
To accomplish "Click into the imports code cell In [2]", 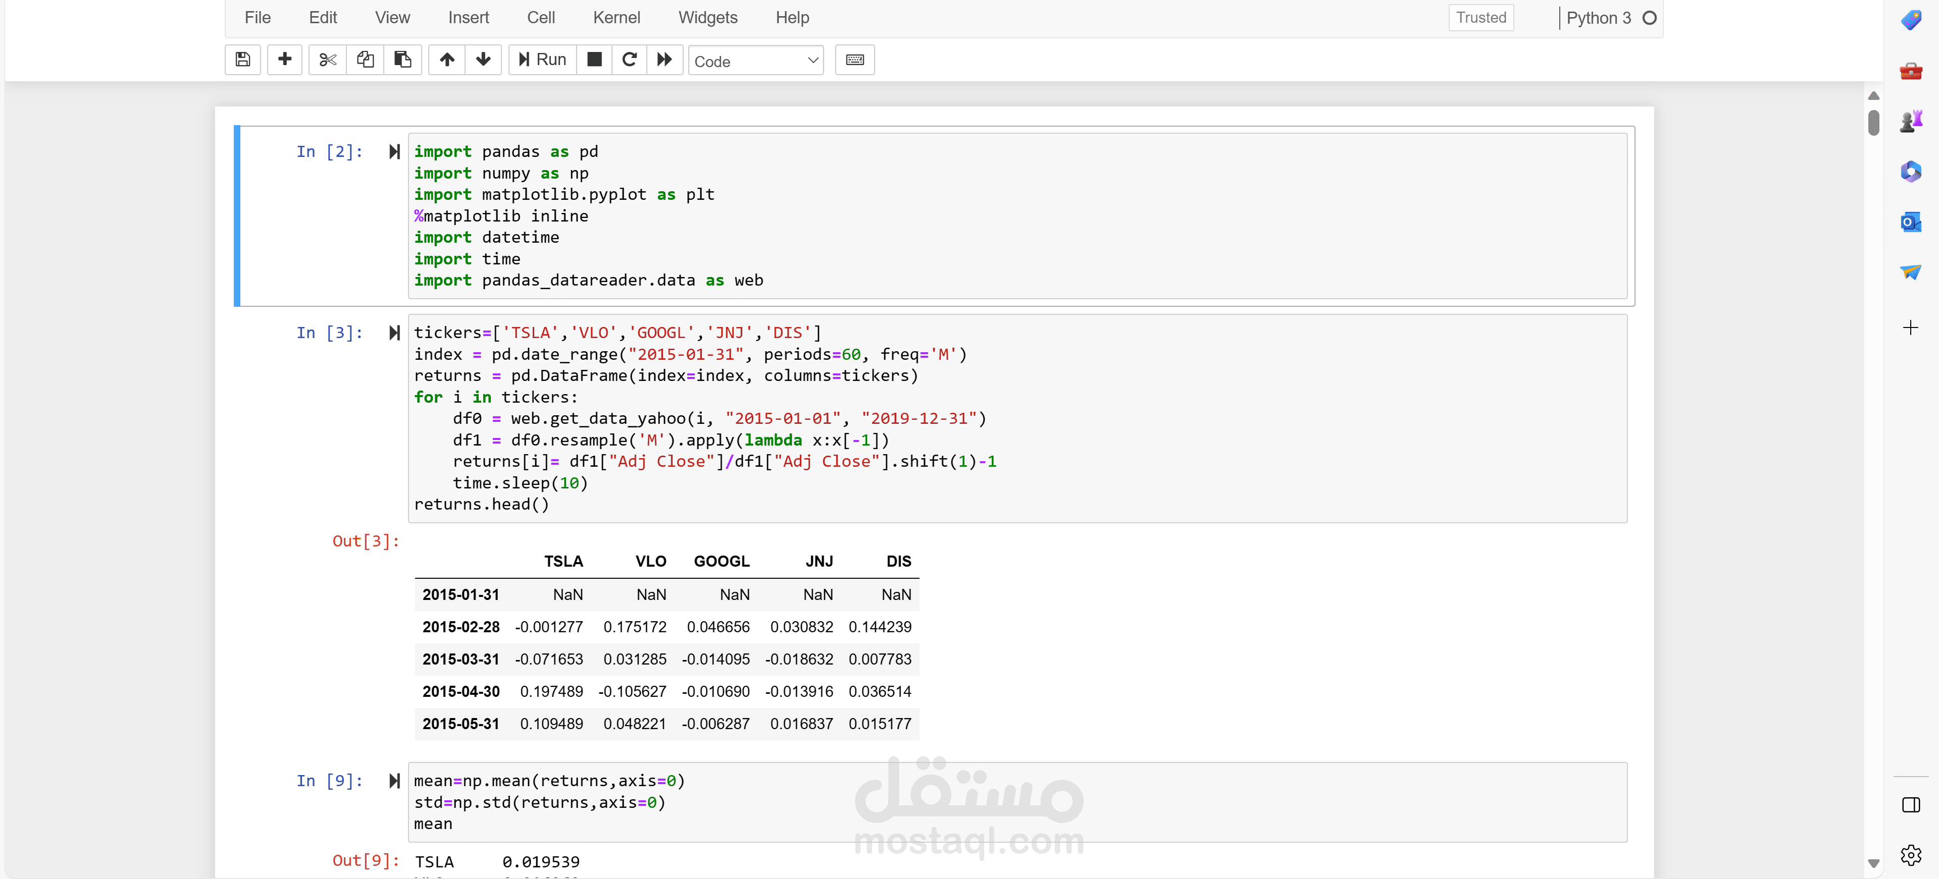I will [1017, 216].
